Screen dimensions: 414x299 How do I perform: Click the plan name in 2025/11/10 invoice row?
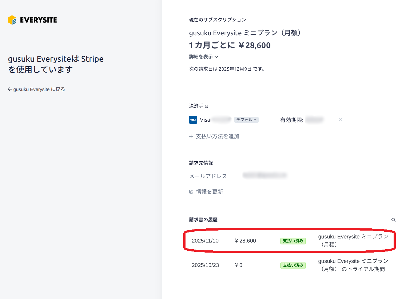tap(353, 241)
